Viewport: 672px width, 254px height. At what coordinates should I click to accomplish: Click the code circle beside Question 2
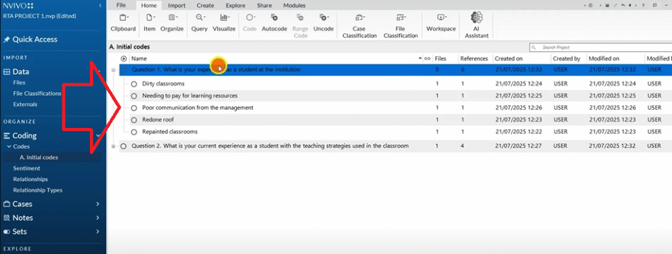click(x=124, y=146)
